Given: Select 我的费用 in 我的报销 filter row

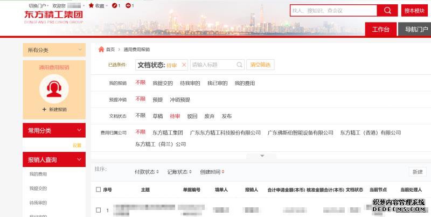Looking at the screenshot, I should [245, 83].
